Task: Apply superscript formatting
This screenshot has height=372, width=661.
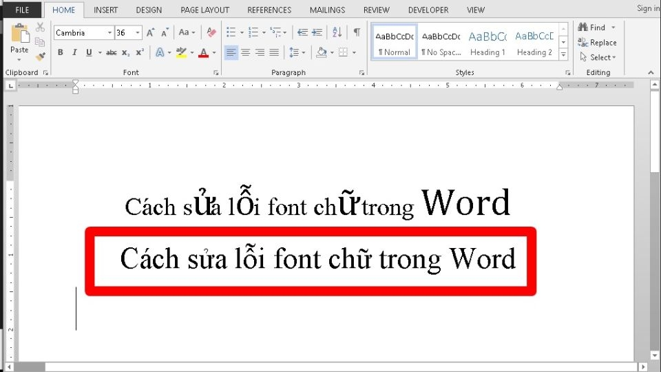Action: (x=140, y=53)
